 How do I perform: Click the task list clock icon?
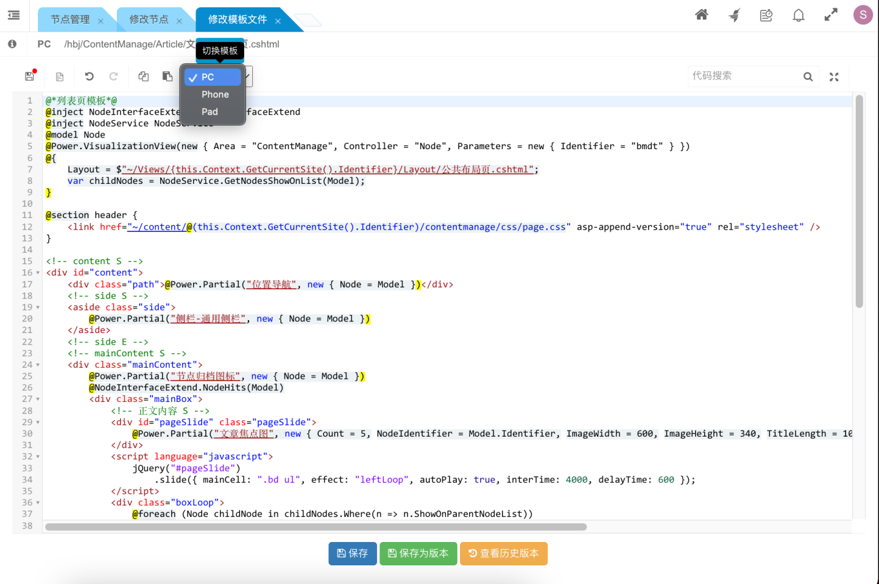point(766,15)
